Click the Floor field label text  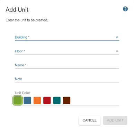[x=19, y=51]
